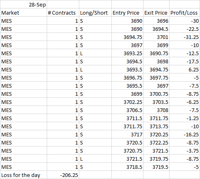
Task: Select exit price cell 3697.75
Action: [156, 78]
